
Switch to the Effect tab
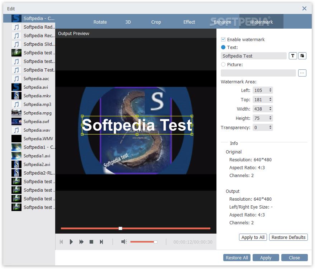coord(189,22)
